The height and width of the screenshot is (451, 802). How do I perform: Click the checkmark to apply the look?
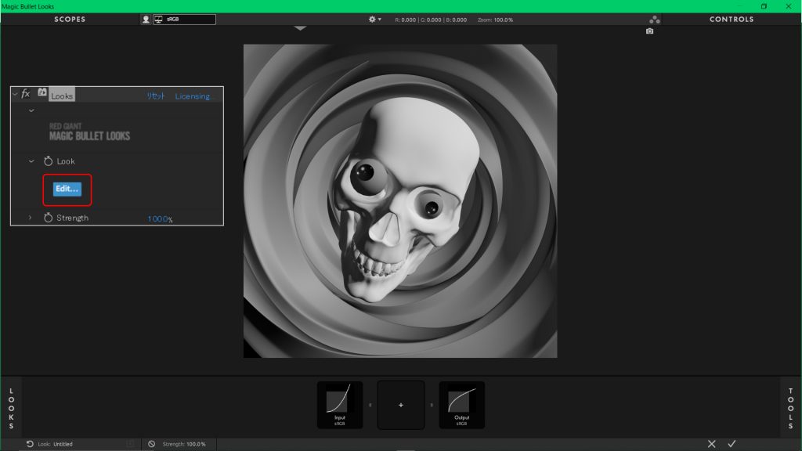click(x=732, y=444)
